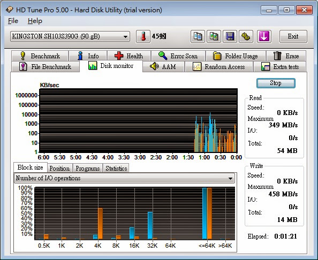Switch to the Position sub-tab
318x260 pixels.
point(59,168)
